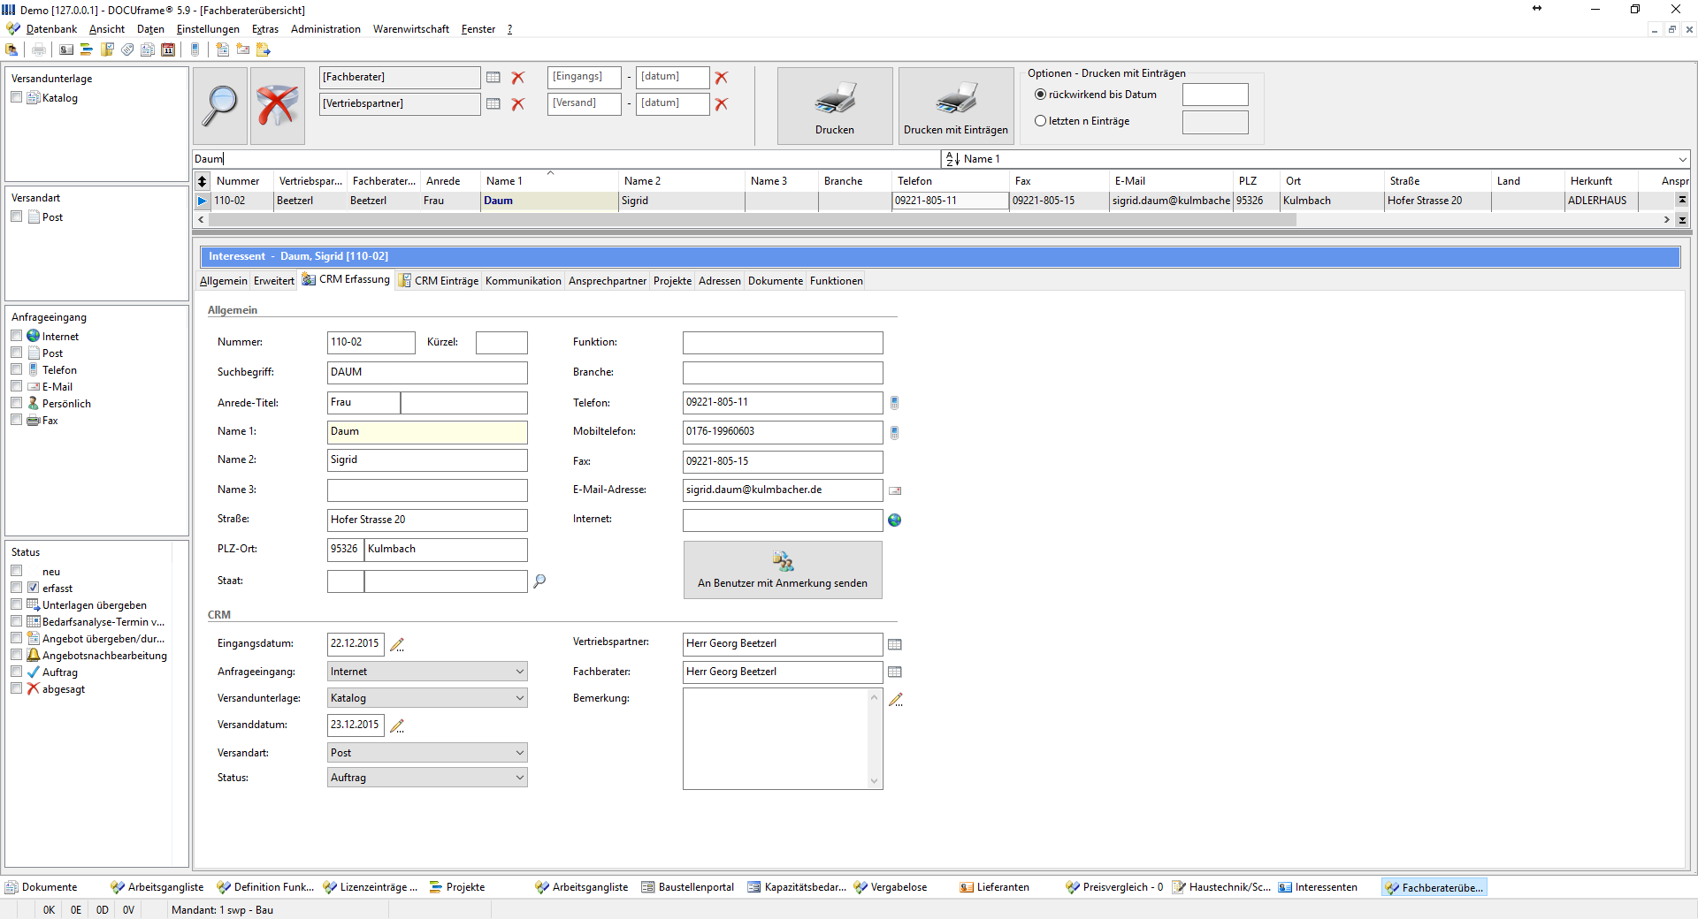This screenshot has height=919, width=1698.
Task: Click the new document toolbar icon
Action: click(x=223, y=49)
